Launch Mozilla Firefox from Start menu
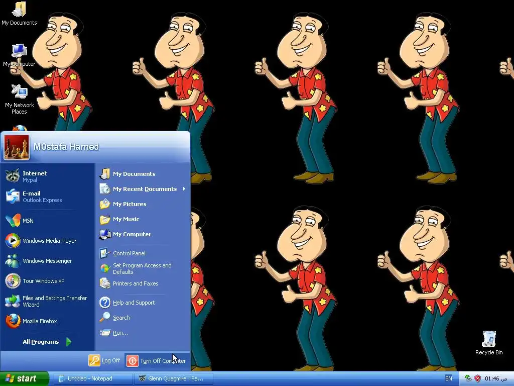 [48, 321]
